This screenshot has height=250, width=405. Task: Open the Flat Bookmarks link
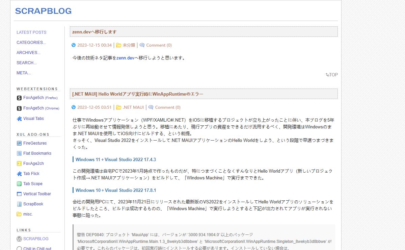[x=37, y=153]
